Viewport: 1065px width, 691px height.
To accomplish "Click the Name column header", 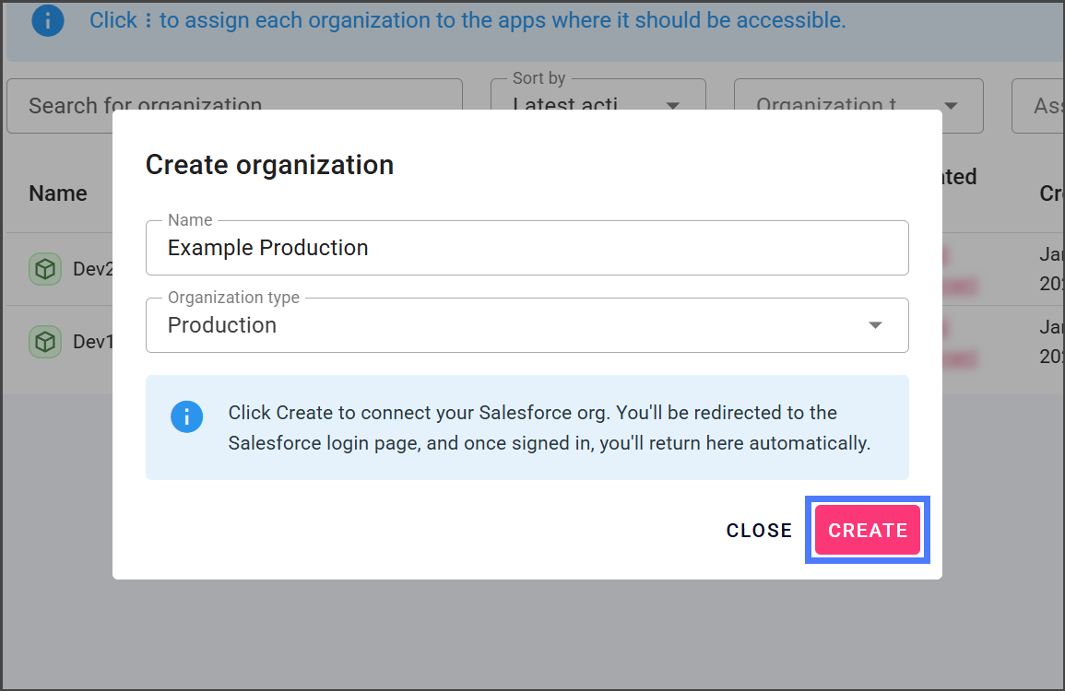I will (58, 193).
